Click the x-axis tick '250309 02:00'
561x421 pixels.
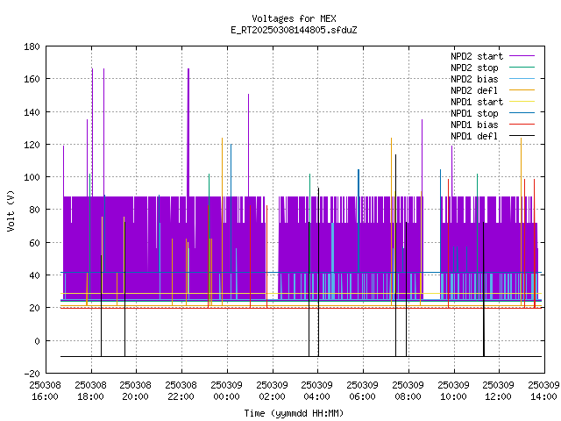(x=272, y=390)
